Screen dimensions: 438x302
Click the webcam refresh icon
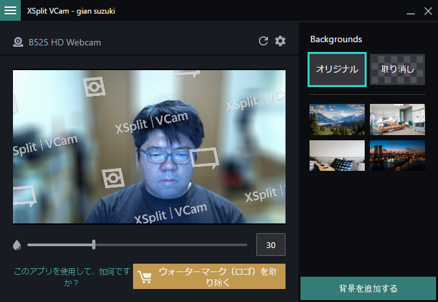[x=263, y=41]
